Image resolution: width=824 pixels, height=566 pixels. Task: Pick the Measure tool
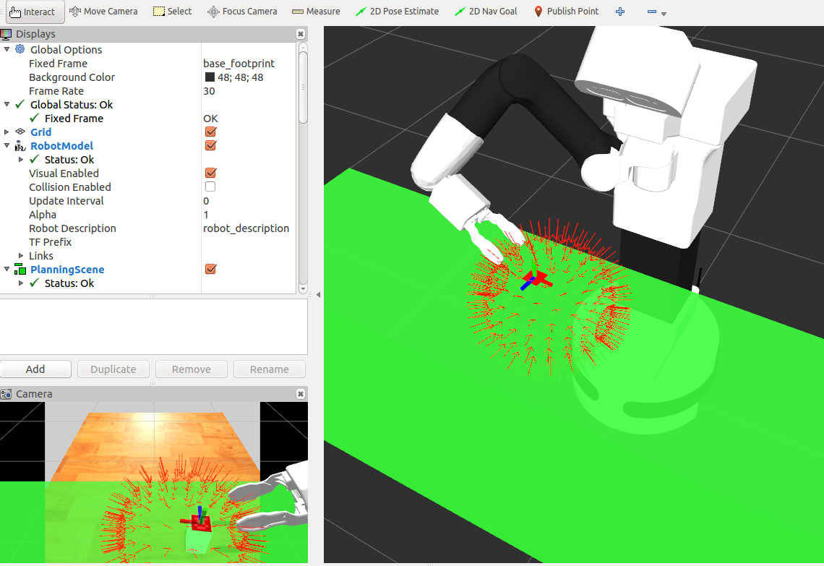tap(316, 12)
